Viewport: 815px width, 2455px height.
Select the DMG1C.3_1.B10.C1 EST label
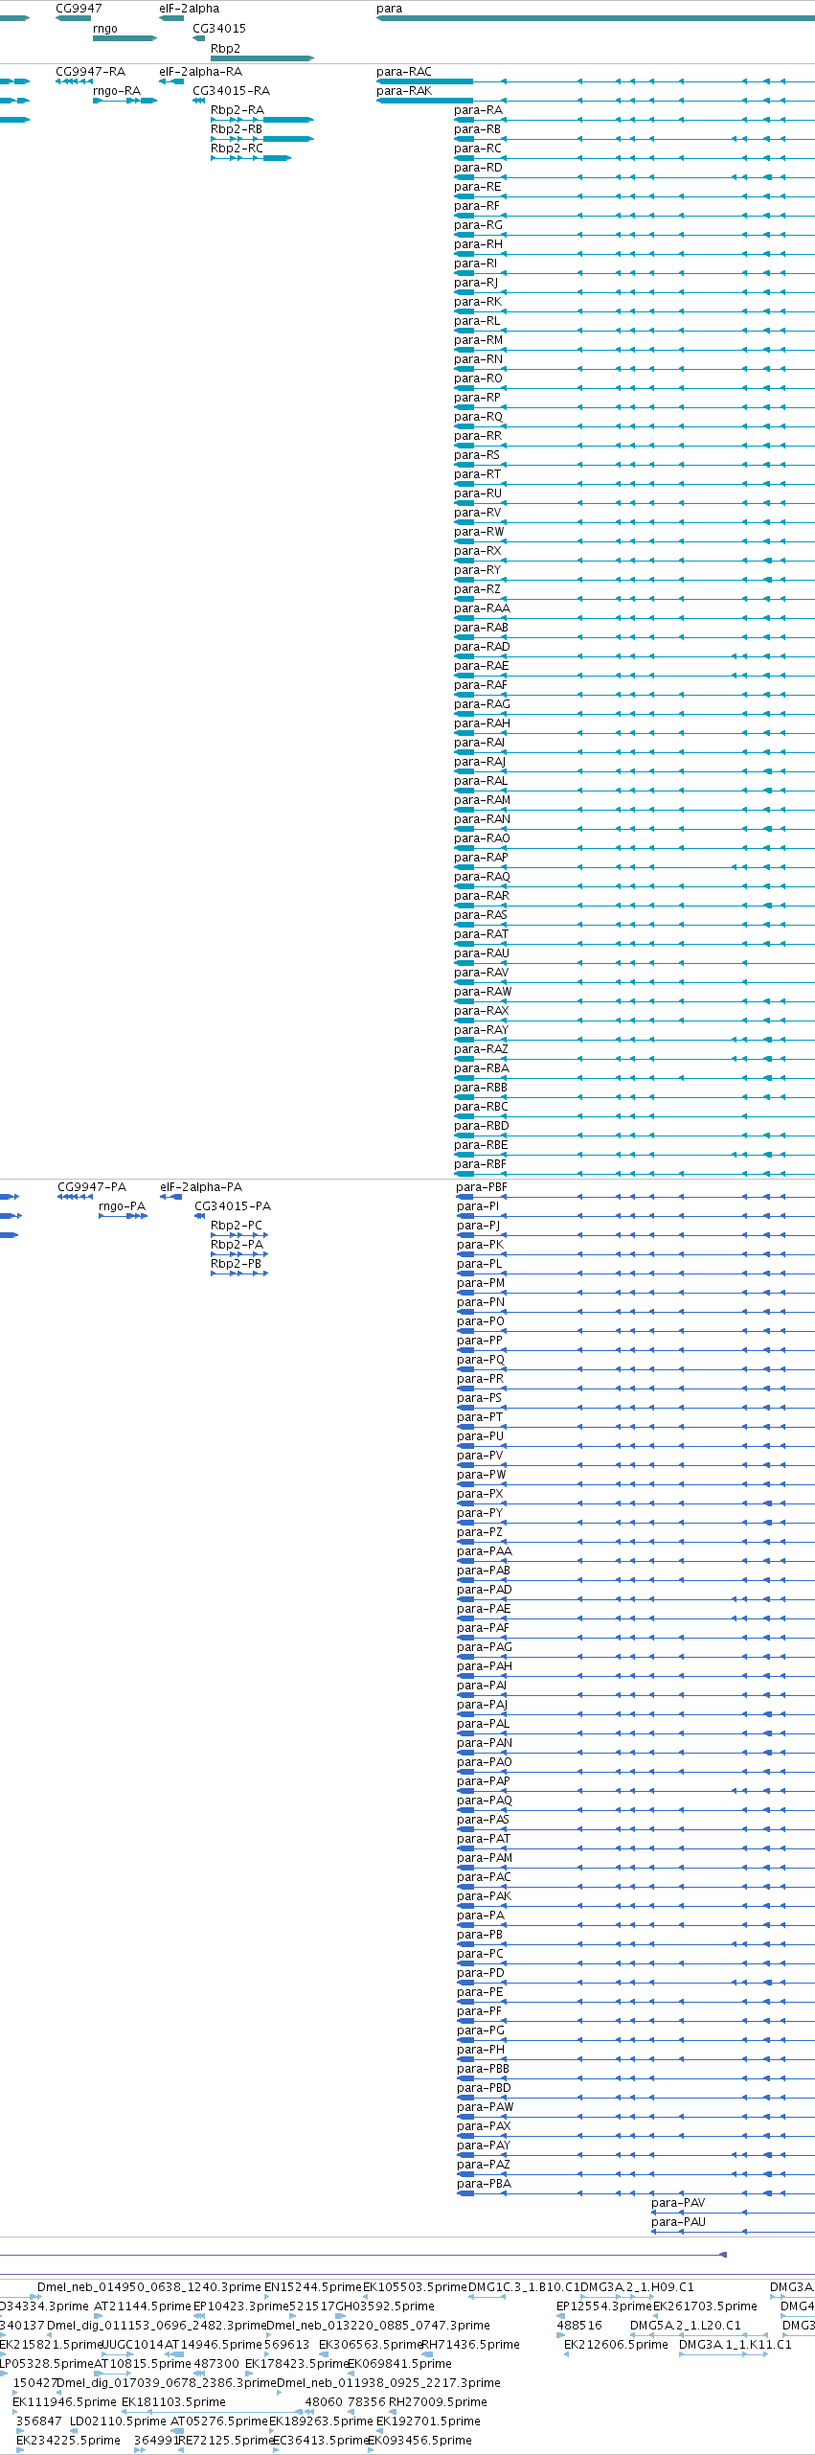[524, 2287]
